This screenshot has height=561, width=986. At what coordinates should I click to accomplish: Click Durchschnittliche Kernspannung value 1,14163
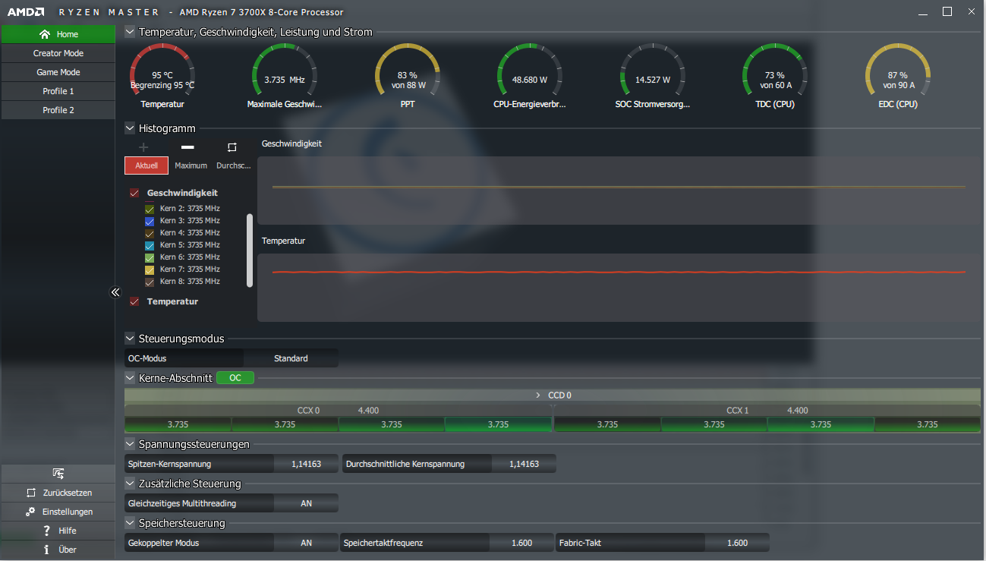[x=524, y=464]
